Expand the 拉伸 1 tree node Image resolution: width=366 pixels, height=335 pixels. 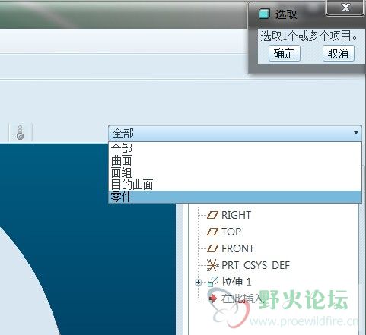199,282
